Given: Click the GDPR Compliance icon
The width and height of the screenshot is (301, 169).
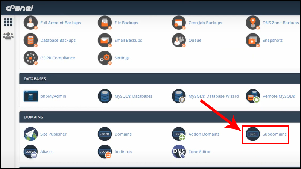Looking at the screenshot, I should pyautogui.click(x=31, y=58).
